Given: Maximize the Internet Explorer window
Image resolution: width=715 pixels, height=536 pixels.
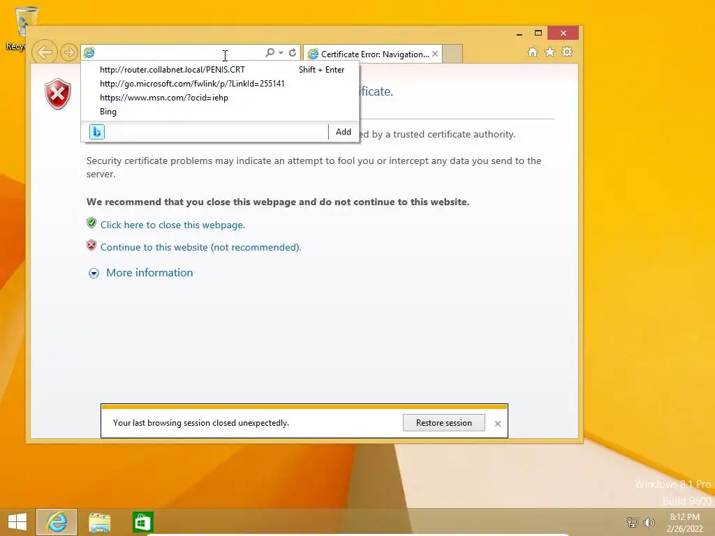Looking at the screenshot, I should point(538,33).
